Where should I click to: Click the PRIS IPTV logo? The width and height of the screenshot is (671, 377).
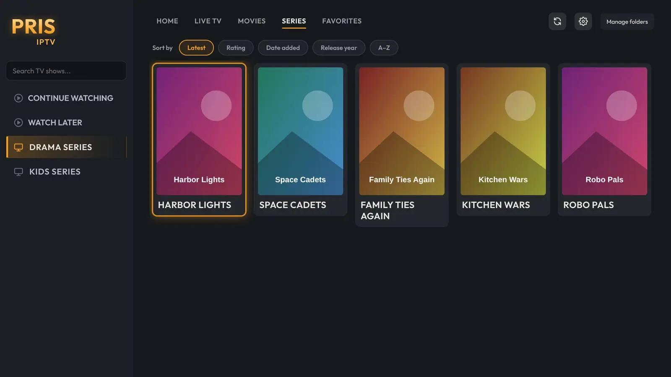(x=34, y=31)
